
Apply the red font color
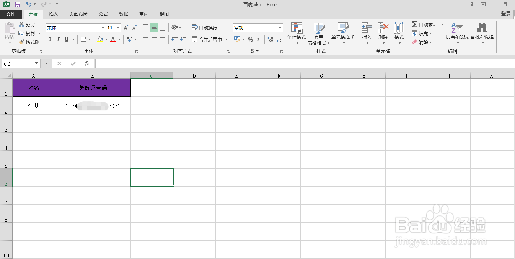pyautogui.click(x=113, y=39)
